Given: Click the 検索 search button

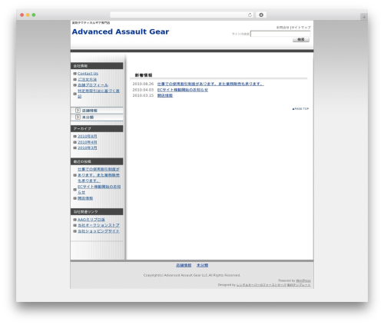Looking at the screenshot, I should click(x=301, y=39).
